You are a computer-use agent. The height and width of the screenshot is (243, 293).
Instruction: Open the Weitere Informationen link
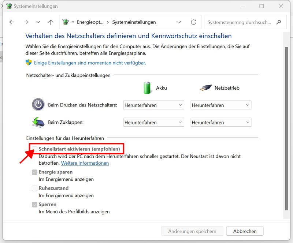click(x=85, y=163)
